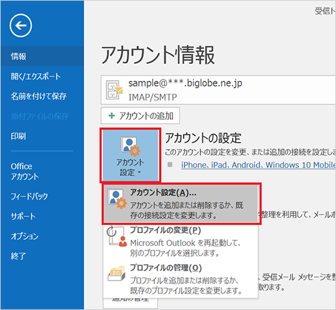336x310 pixels.
Task: Select 名前を付けて保存 in sidebar
Action: (x=39, y=96)
